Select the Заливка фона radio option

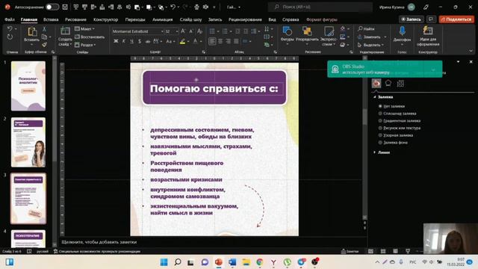click(380, 143)
